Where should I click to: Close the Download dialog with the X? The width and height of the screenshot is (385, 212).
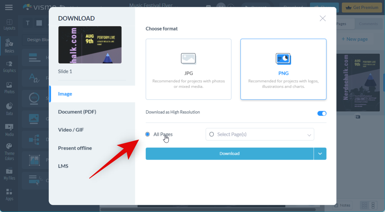pos(322,18)
